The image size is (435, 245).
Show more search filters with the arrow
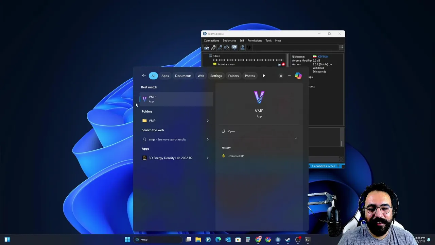pyautogui.click(x=264, y=76)
